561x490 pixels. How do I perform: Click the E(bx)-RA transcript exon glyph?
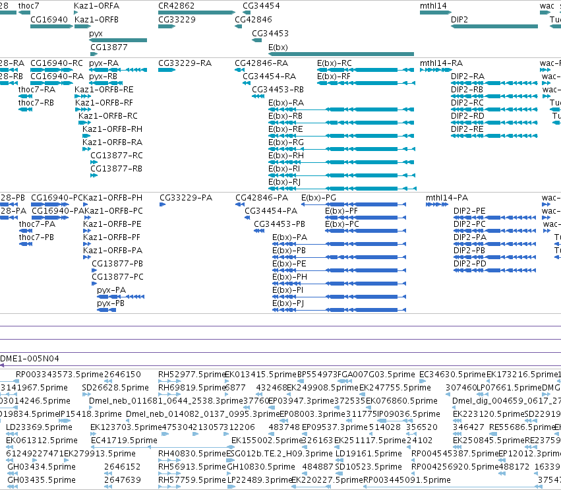click(x=341, y=109)
